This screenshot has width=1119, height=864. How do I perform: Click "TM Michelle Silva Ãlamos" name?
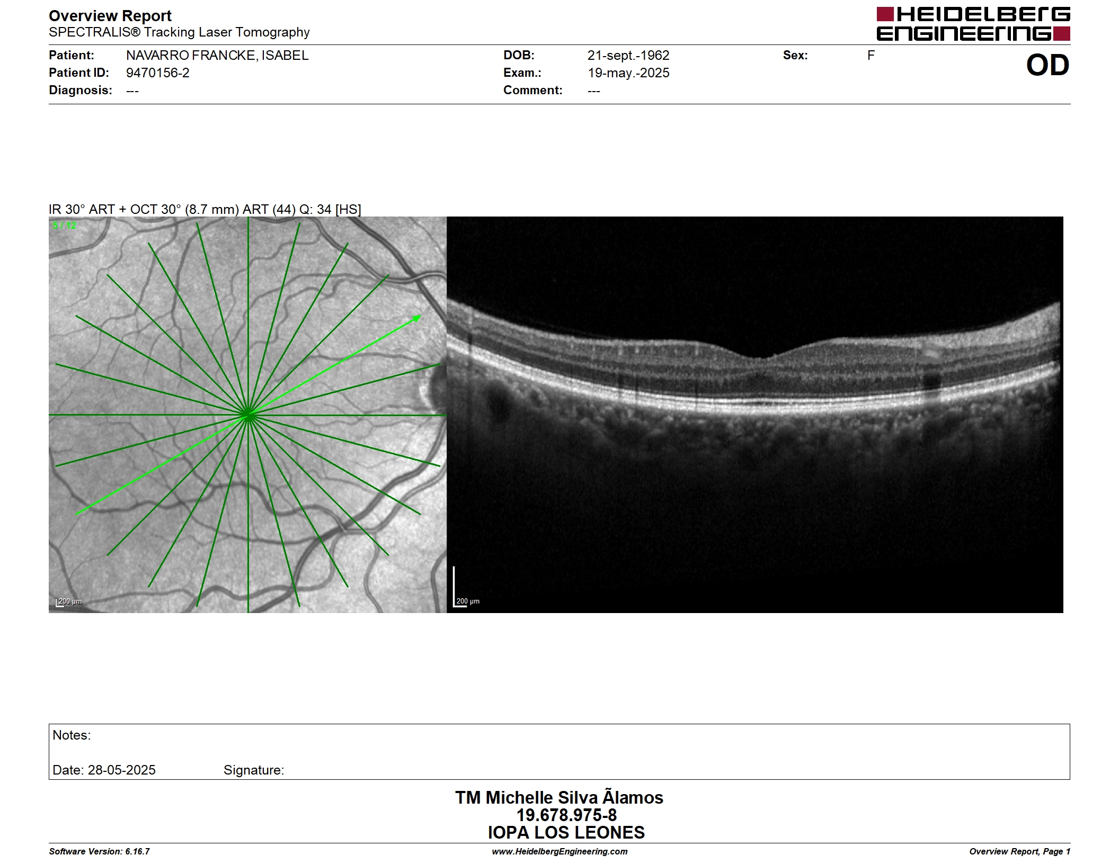[559, 797]
